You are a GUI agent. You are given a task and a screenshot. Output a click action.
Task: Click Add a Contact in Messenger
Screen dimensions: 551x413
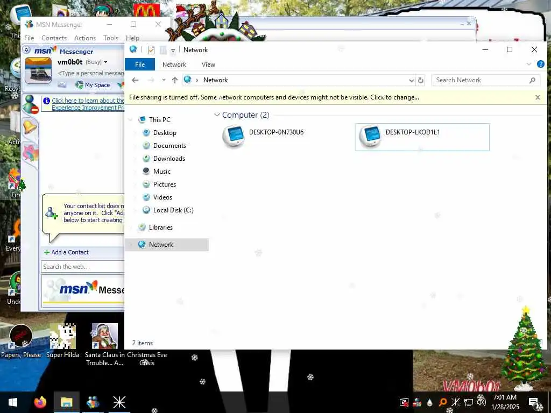(x=66, y=252)
